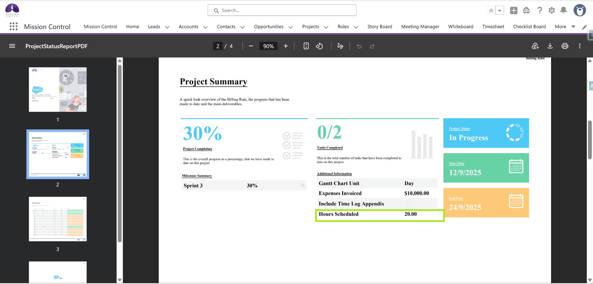Expand the Opportunities dropdown chevron

[291, 27]
